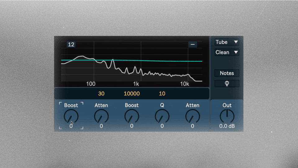Toggle the phase invert Φ button

coord(227,83)
